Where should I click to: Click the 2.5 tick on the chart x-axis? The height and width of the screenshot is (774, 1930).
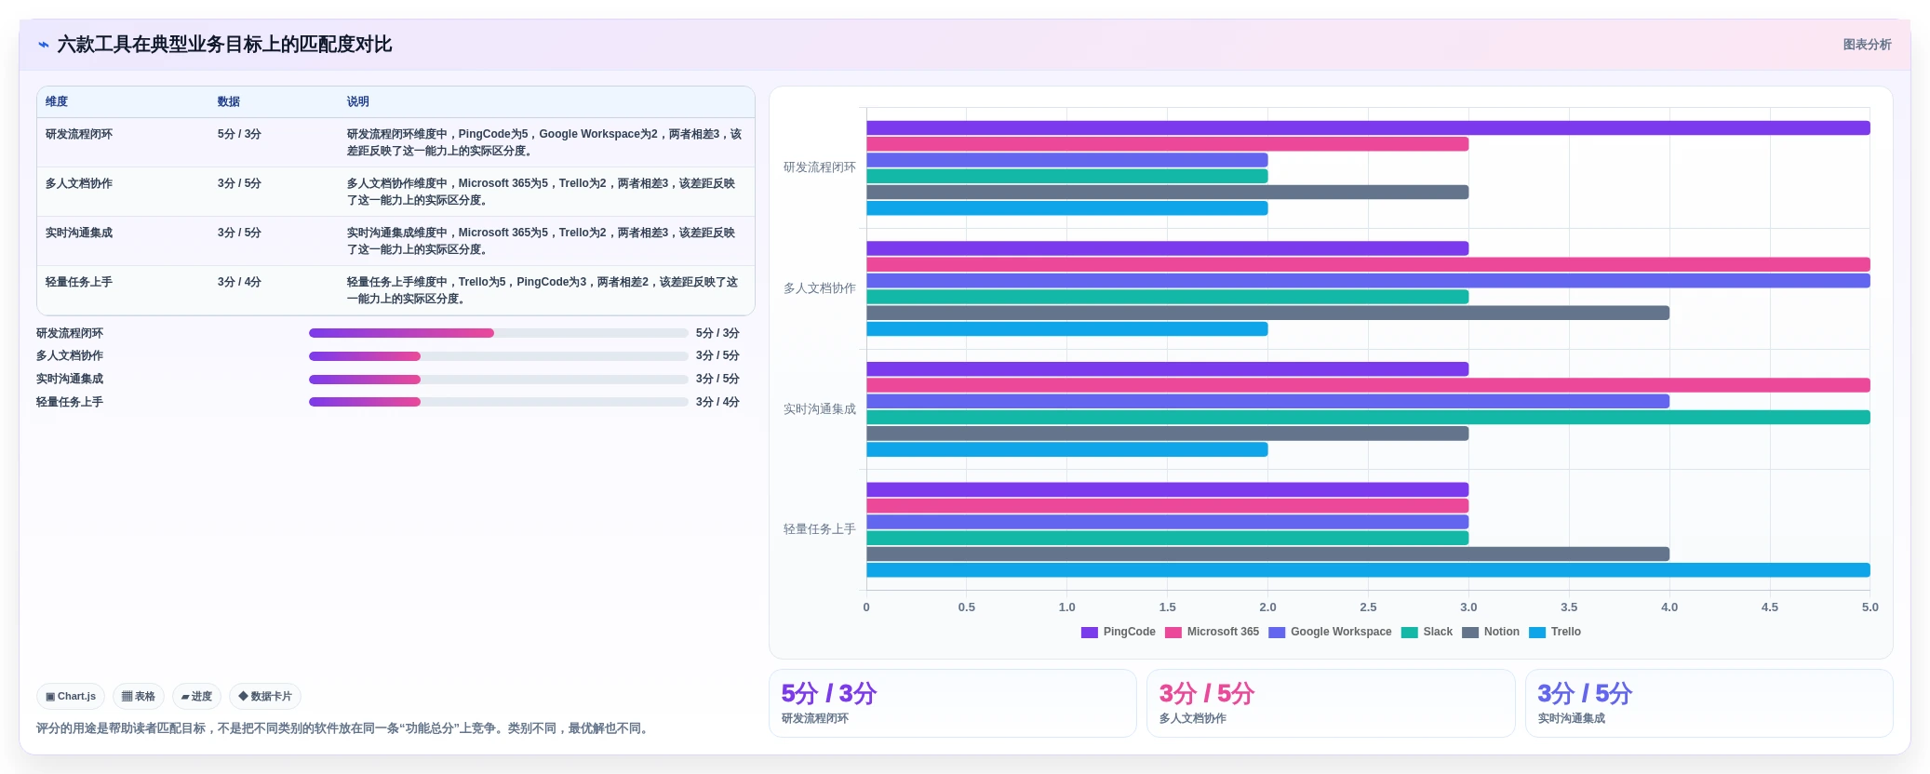[x=1368, y=607]
